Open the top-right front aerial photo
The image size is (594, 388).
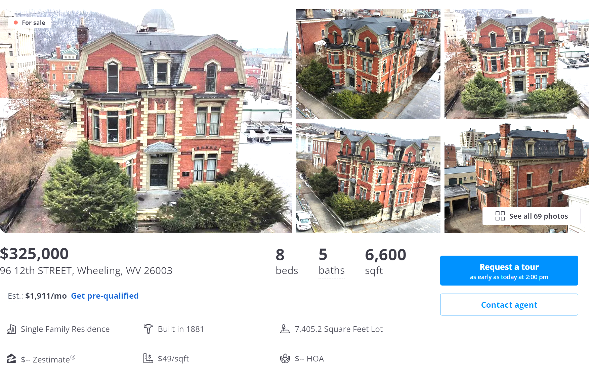click(516, 64)
